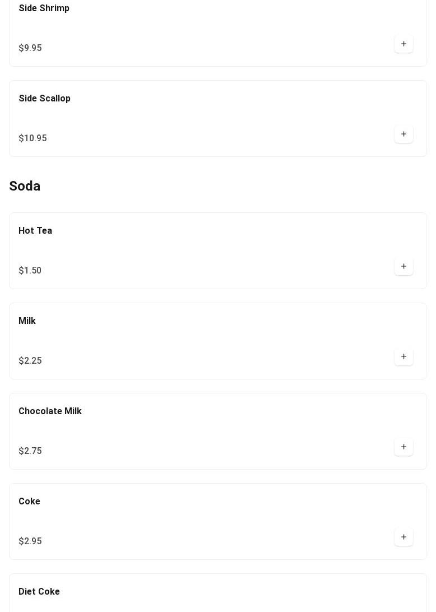This screenshot has height=612, width=436.
Task: Click the $9.95 Side Shrimp price
Action: (30, 48)
